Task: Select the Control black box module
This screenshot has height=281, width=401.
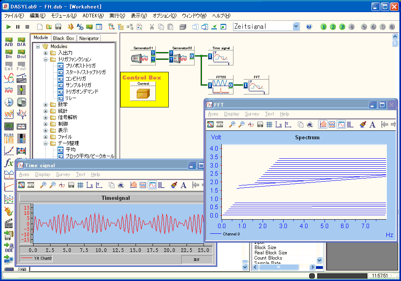Action: coord(143,91)
